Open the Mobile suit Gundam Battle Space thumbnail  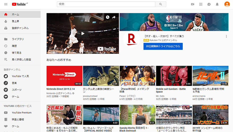point(174,76)
